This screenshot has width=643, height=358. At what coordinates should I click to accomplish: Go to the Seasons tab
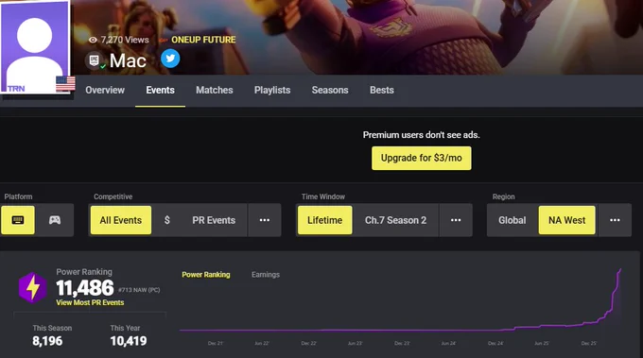(x=330, y=90)
